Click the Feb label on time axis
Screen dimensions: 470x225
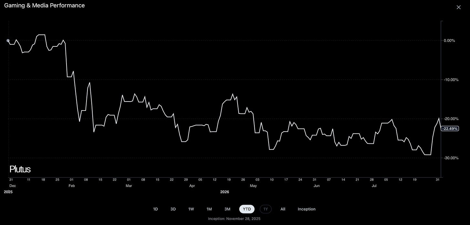click(x=72, y=186)
